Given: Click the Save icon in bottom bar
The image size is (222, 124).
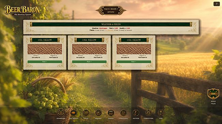Looking at the screenshot, I should tap(161, 113).
